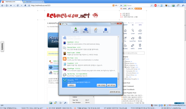Click the speech bubble toolbar icon

coord(178,6)
